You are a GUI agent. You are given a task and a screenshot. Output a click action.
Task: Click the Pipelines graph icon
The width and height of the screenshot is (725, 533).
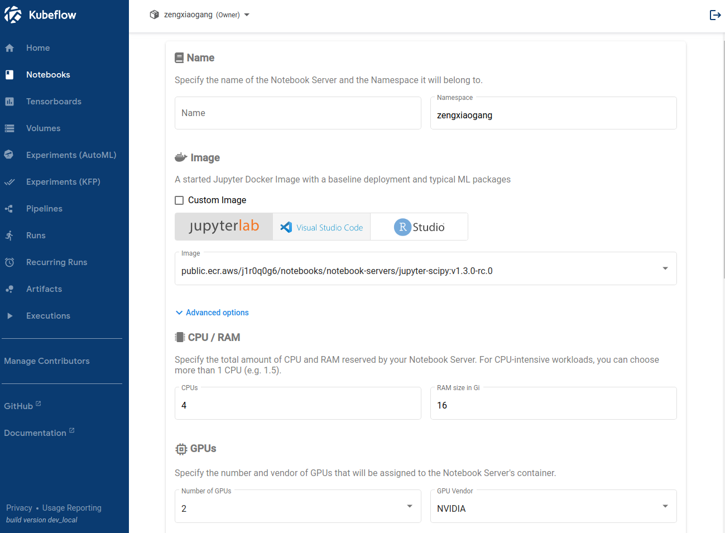(9, 209)
